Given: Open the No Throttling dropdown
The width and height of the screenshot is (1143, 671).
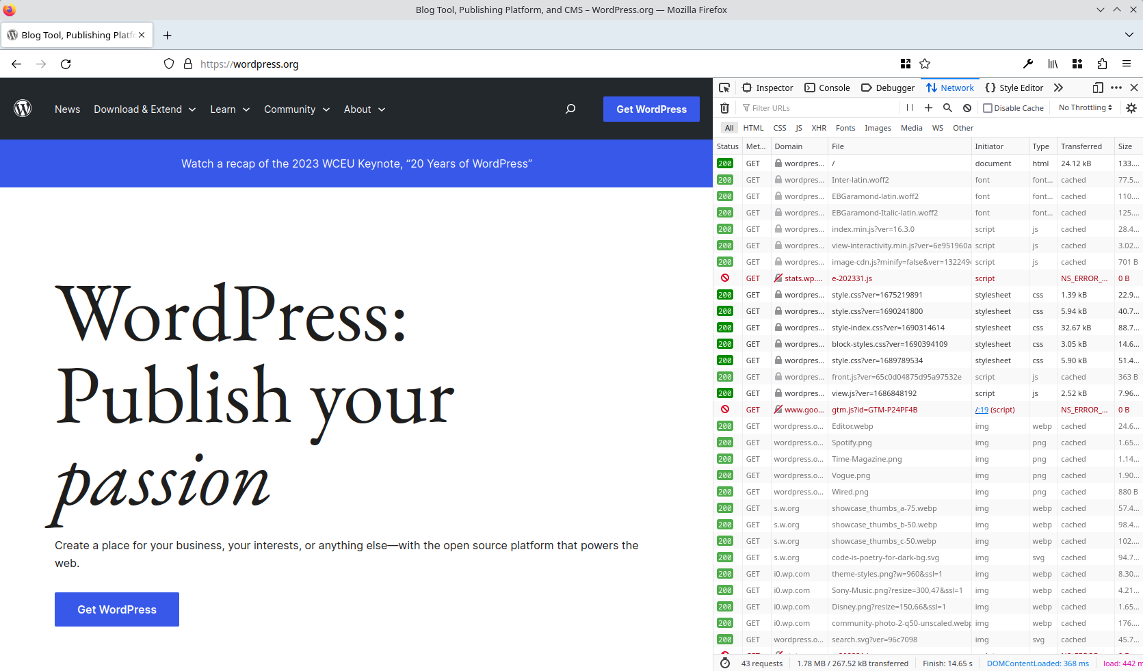Looking at the screenshot, I should (1086, 108).
